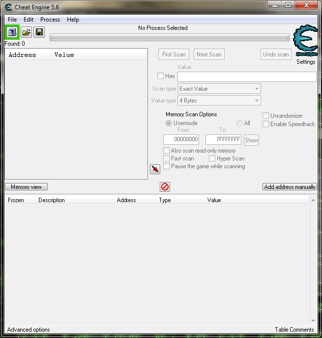Enable Speedhack checkbox
Screen dimensions: 322x338
pos(265,124)
